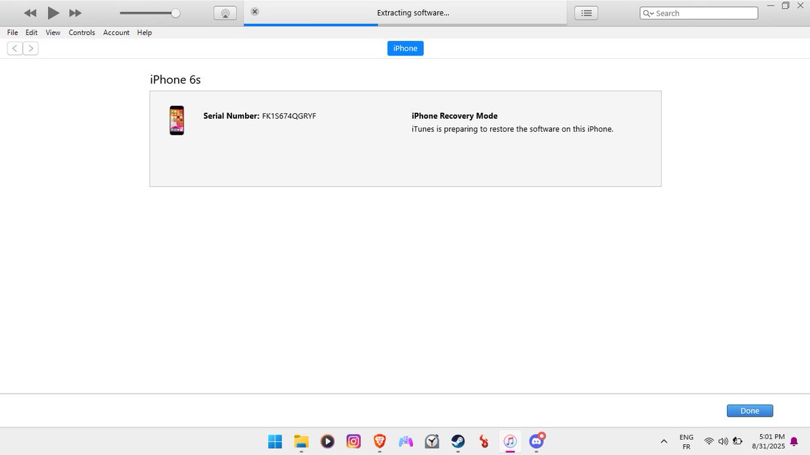Open Discord from the taskbar
Screen dimensions: 810x455
(537, 441)
